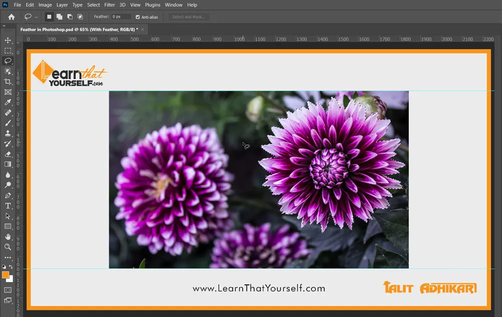This screenshot has height=317, width=502.
Task: Select the Move tool
Action: [8, 40]
